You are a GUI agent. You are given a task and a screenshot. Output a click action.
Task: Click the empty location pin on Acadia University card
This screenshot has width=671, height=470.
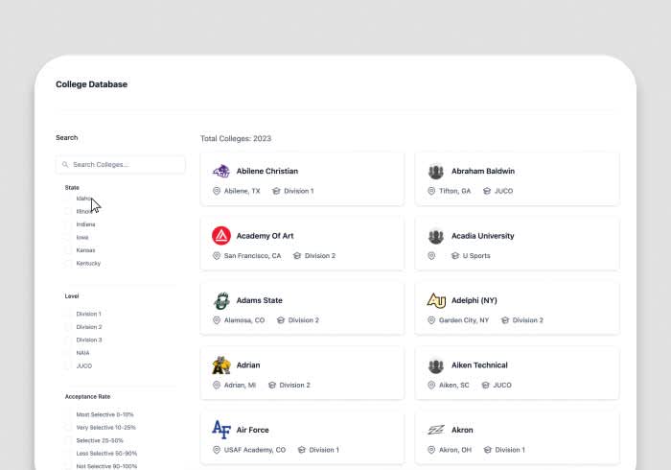pos(431,255)
